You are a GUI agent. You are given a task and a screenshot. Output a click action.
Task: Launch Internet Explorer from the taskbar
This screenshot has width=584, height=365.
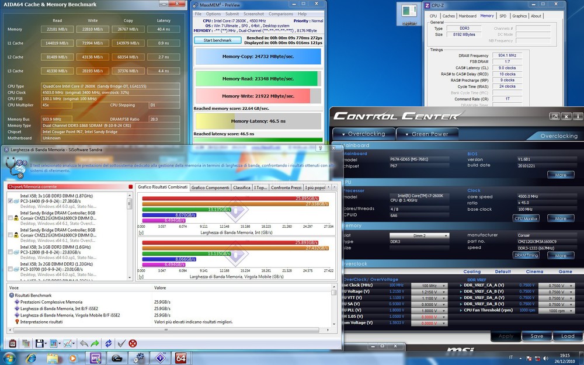[x=32, y=359]
